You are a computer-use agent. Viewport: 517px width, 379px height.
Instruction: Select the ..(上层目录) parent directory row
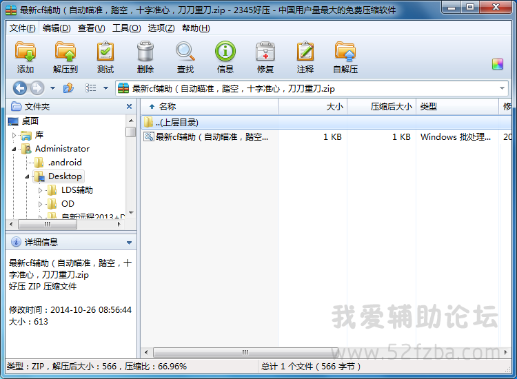[326, 123]
